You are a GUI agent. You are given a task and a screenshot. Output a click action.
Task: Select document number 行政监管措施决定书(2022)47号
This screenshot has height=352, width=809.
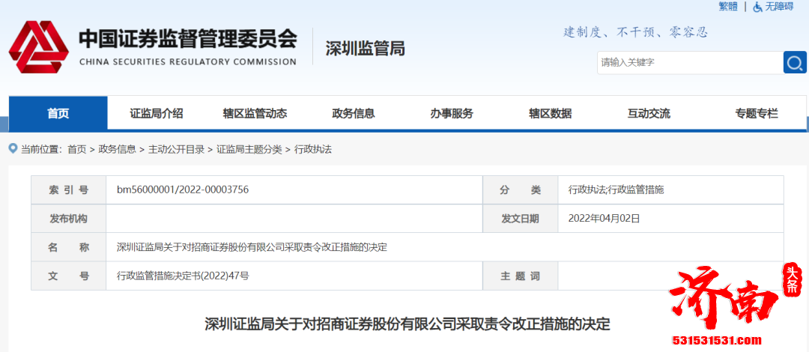[x=184, y=276]
